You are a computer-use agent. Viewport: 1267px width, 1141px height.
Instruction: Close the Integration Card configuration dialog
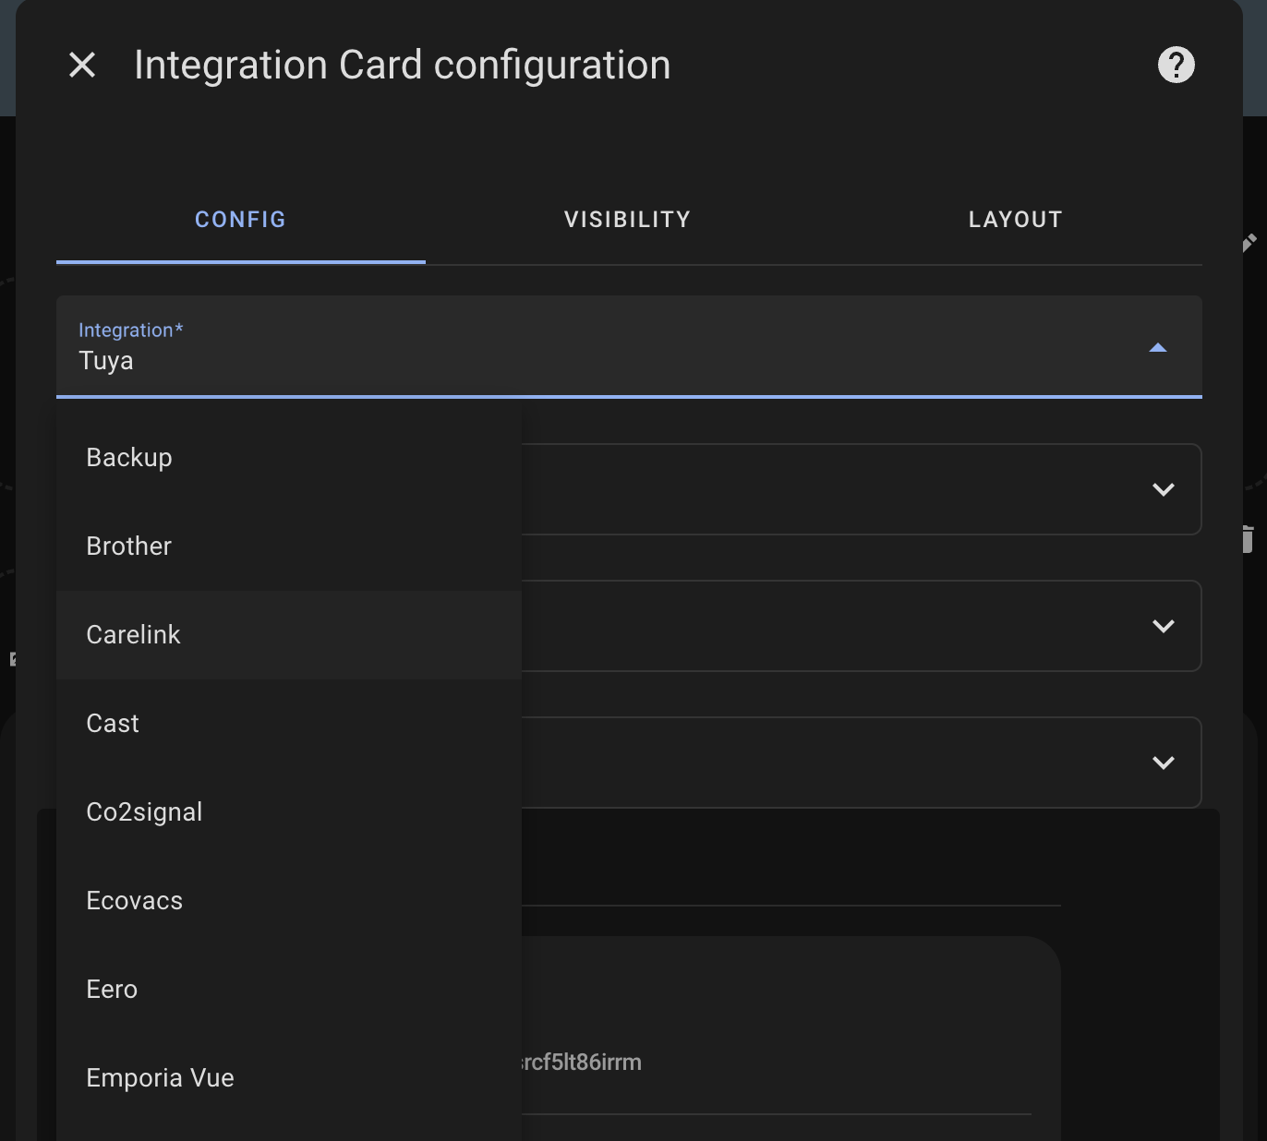(x=82, y=65)
